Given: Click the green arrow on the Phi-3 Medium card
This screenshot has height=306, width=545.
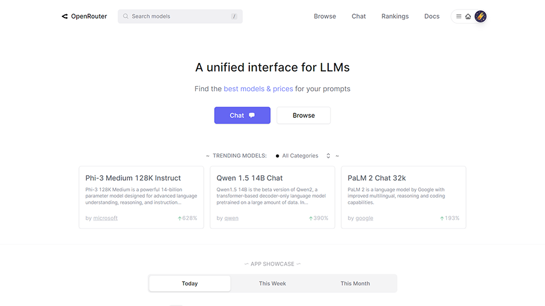Looking at the screenshot, I should (x=180, y=218).
